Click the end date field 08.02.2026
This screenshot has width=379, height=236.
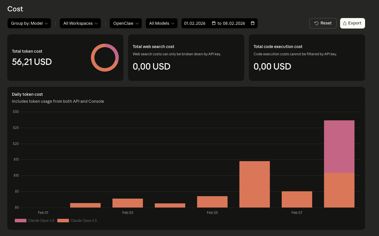tap(234, 23)
